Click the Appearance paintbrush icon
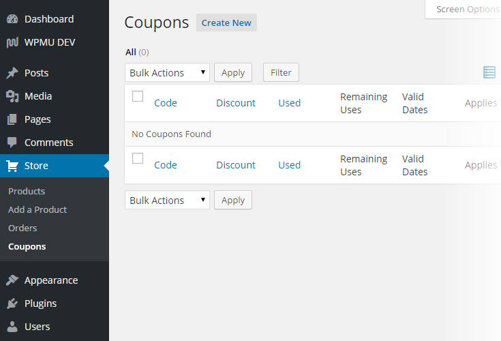 12,280
